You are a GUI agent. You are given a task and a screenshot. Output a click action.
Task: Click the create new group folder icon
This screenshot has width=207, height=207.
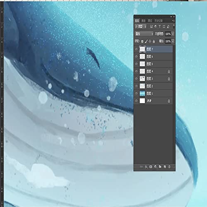coord(160,166)
